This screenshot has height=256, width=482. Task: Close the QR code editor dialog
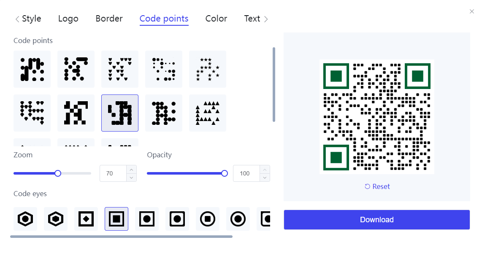click(472, 11)
